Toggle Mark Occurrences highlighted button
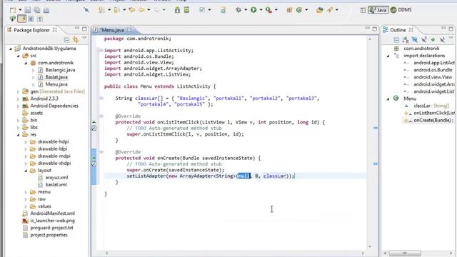The image size is (457, 257). click(x=22, y=19)
